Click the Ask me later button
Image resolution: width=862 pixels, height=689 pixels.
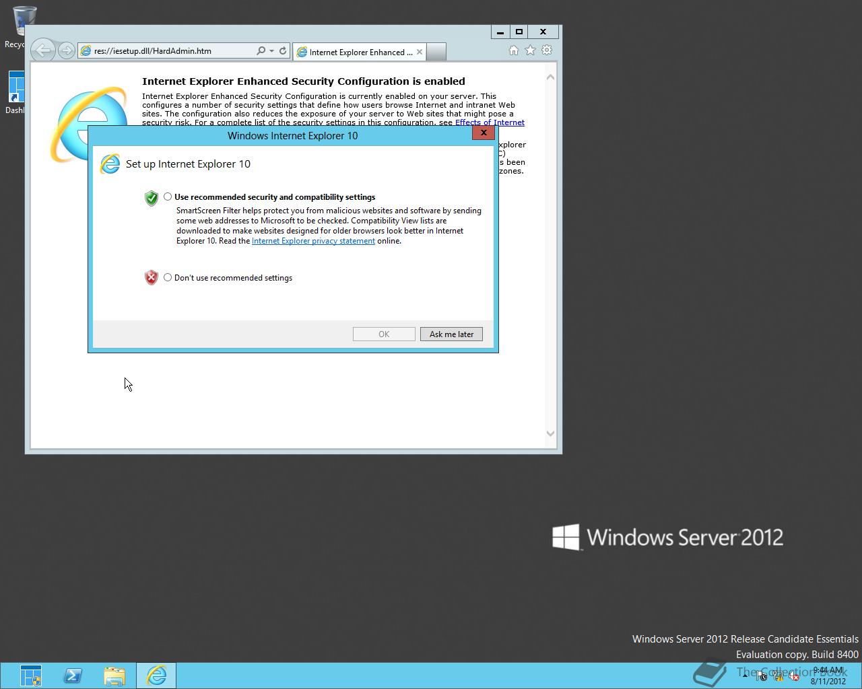[451, 334]
